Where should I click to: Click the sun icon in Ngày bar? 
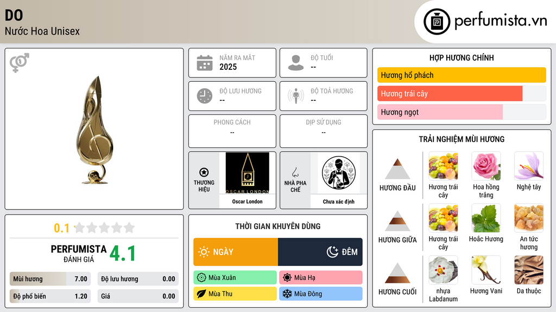coord(204,252)
